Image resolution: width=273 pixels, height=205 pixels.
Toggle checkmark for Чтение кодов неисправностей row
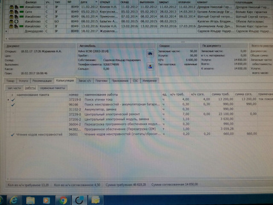[13, 134]
